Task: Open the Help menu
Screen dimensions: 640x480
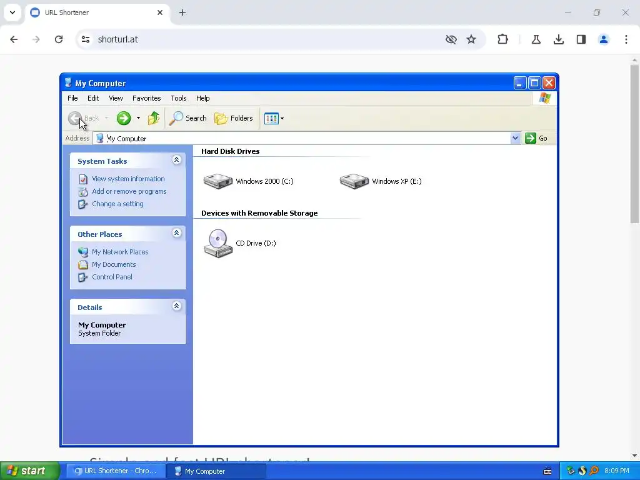Action: 203,98
